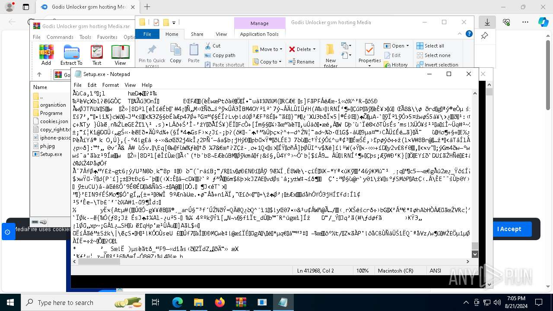Click Notepad vertical scrollbar thumb
Viewport: 553px width, 311px height.
tap(475, 246)
